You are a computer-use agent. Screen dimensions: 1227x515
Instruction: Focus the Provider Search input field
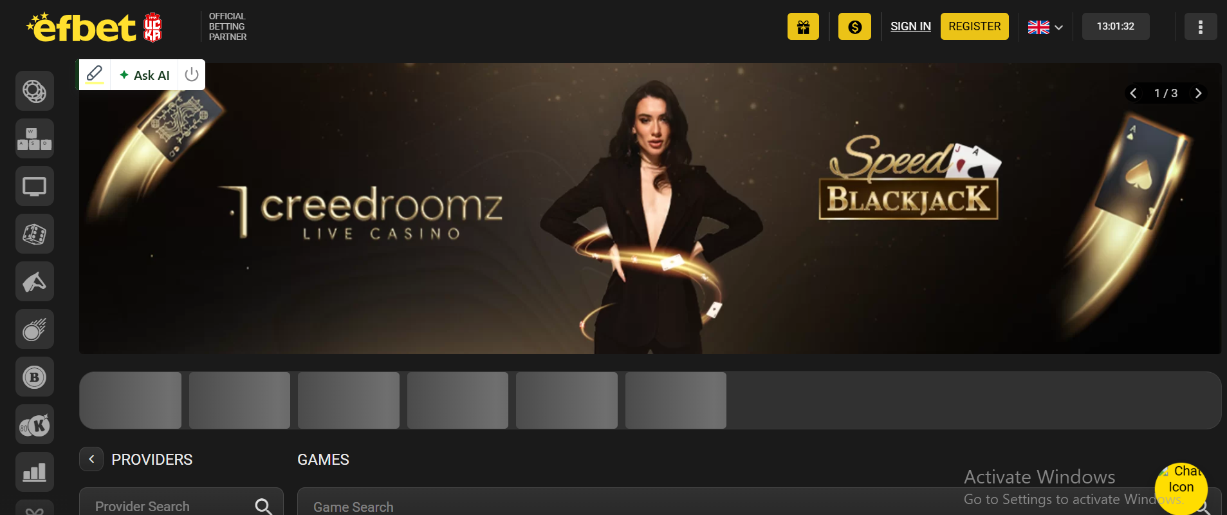click(181, 506)
